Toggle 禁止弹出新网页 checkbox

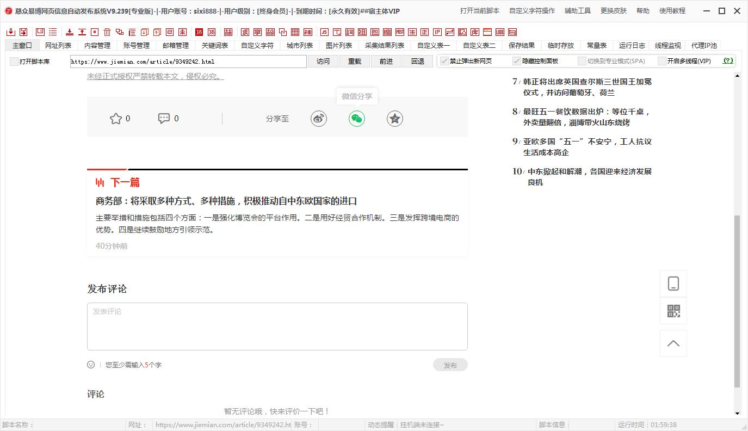[x=444, y=61]
